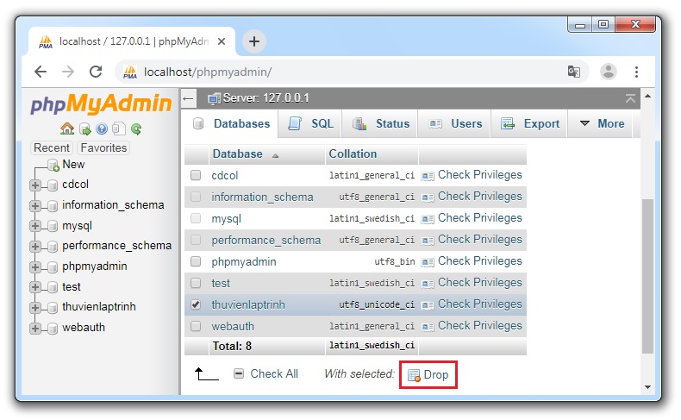
Task: Click the browser address bar
Action: pyautogui.click(x=345, y=72)
